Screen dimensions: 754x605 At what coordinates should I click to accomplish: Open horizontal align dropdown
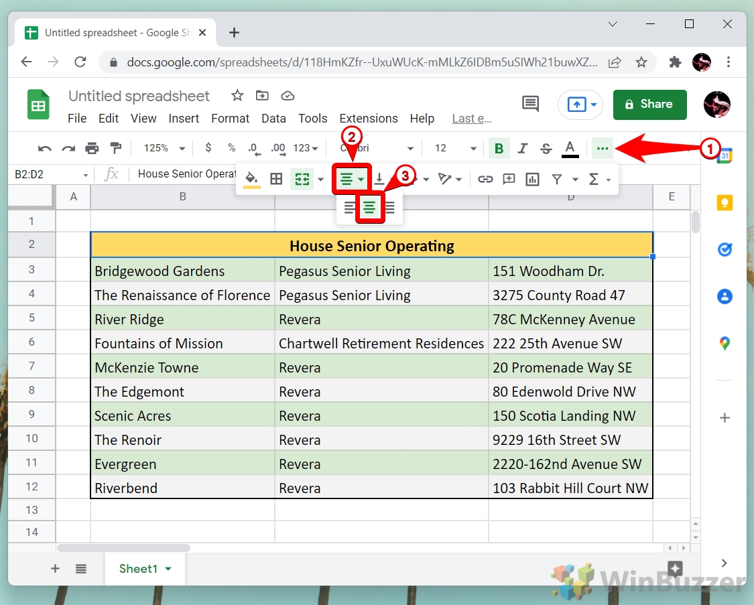coord(351,180)
